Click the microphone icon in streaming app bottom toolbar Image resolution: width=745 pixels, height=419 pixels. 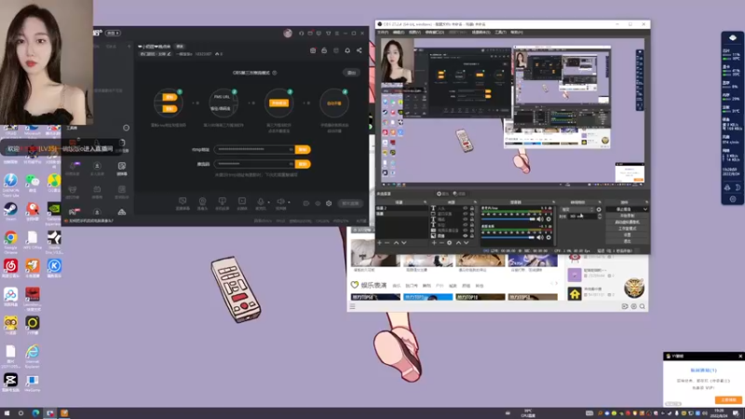261,201
